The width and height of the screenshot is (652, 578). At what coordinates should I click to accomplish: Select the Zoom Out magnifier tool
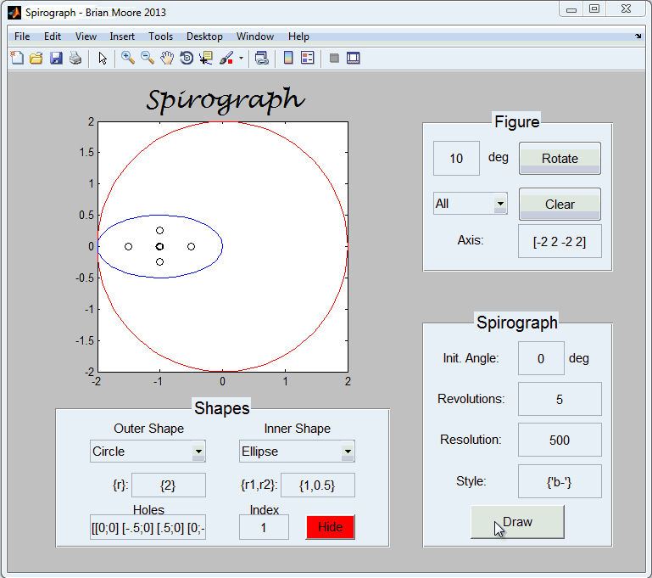(148, 59)
